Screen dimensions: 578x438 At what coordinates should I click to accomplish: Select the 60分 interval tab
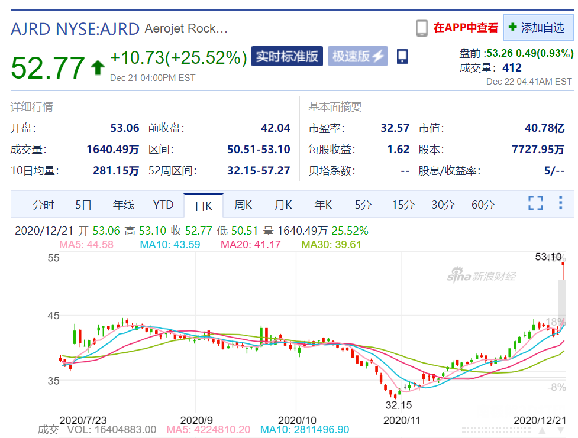coord(483,205)
